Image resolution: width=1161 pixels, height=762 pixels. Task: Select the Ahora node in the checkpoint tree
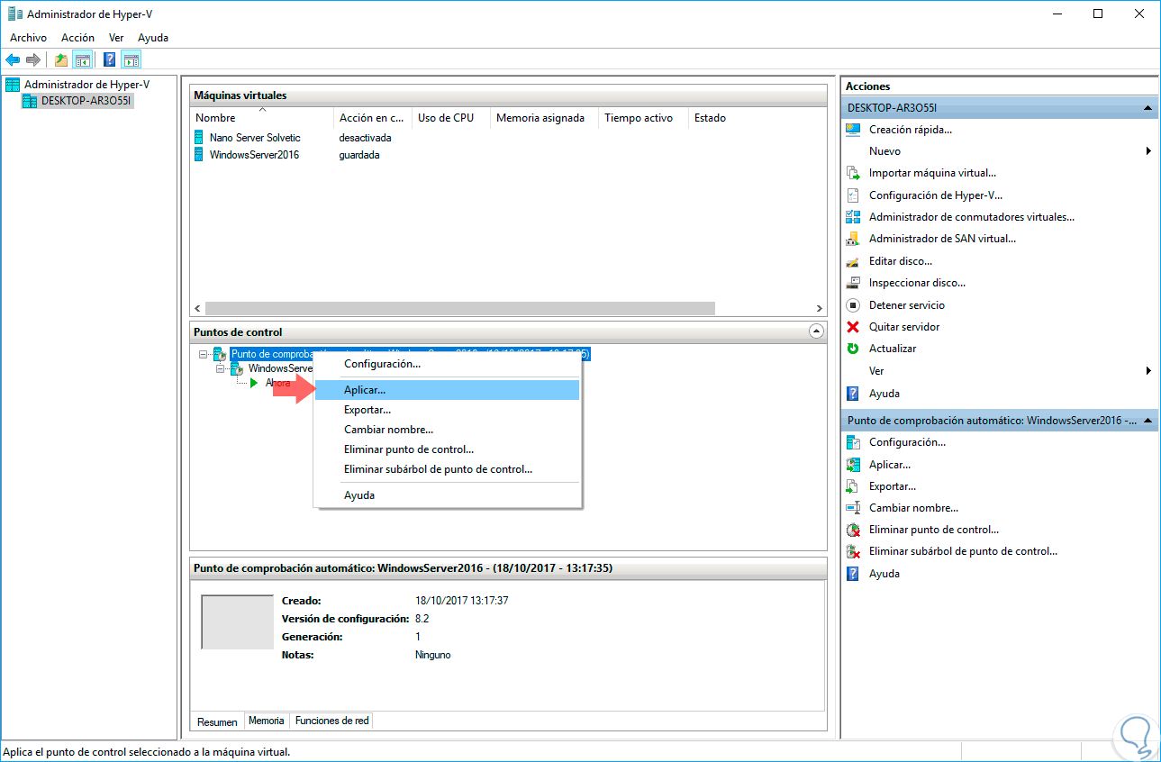click(277, 383)
